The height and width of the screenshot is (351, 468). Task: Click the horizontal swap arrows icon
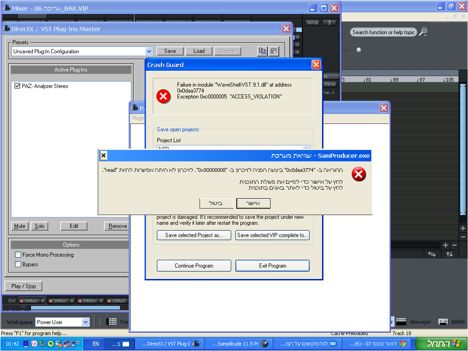[x=432, y=254]
